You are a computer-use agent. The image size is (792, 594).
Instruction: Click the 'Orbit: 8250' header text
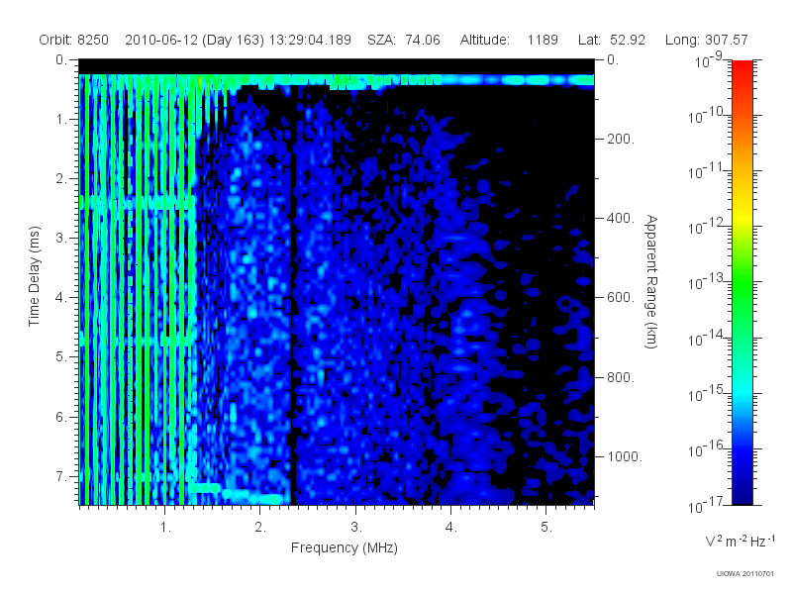pos(73,40)
